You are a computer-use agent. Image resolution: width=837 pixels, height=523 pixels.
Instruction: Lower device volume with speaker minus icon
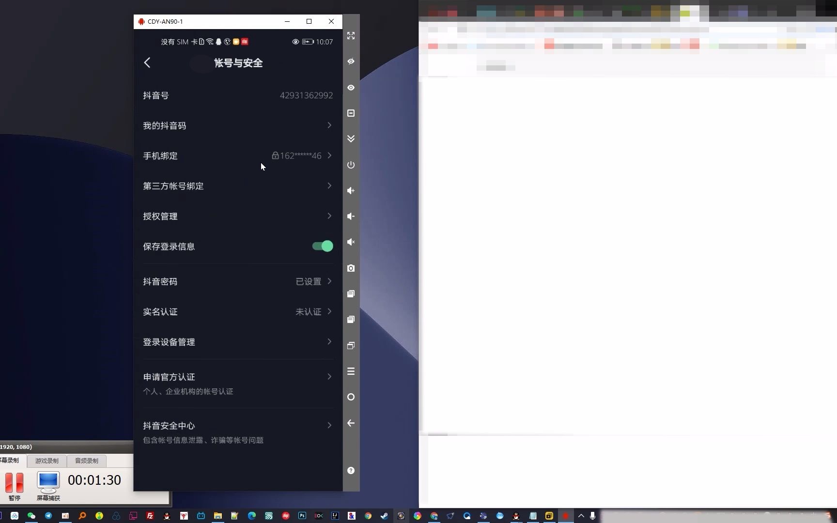351,216
